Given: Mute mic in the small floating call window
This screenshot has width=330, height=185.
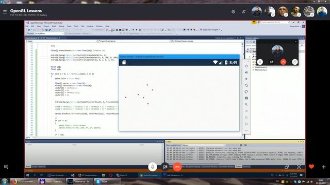Looking at the screenshot, I should 260,62.
